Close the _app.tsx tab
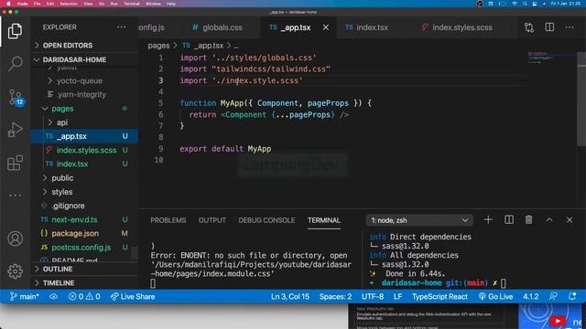 pyautogui.click(x=326, y=27)
